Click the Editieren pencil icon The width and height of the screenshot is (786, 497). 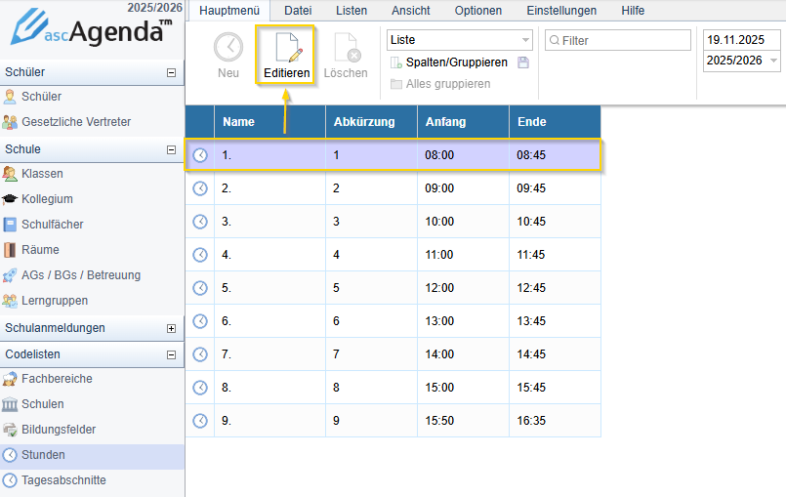coord(286,48)
